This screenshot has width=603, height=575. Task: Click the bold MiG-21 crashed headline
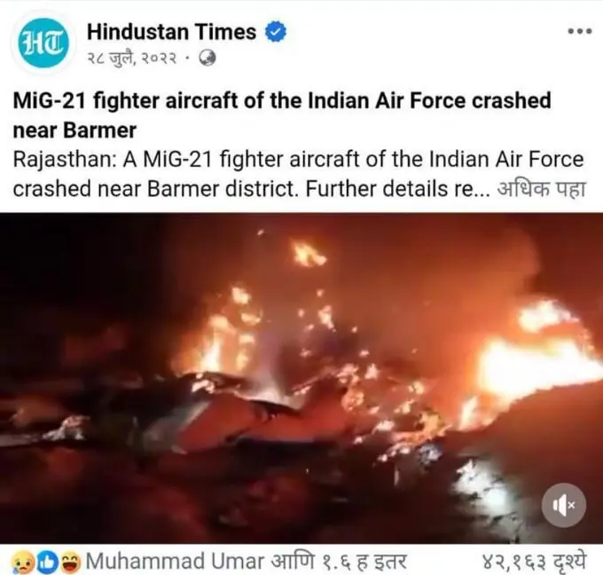pos(282,115)
